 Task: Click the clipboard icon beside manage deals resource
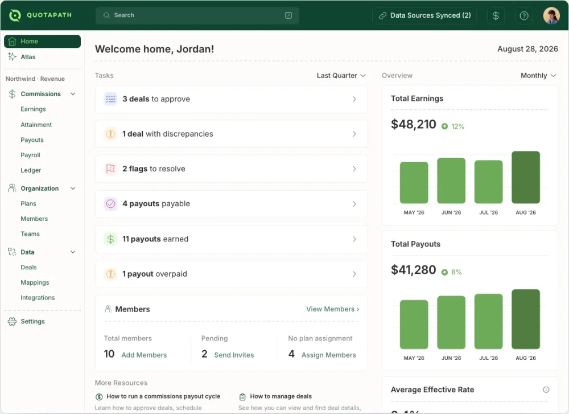242,396
